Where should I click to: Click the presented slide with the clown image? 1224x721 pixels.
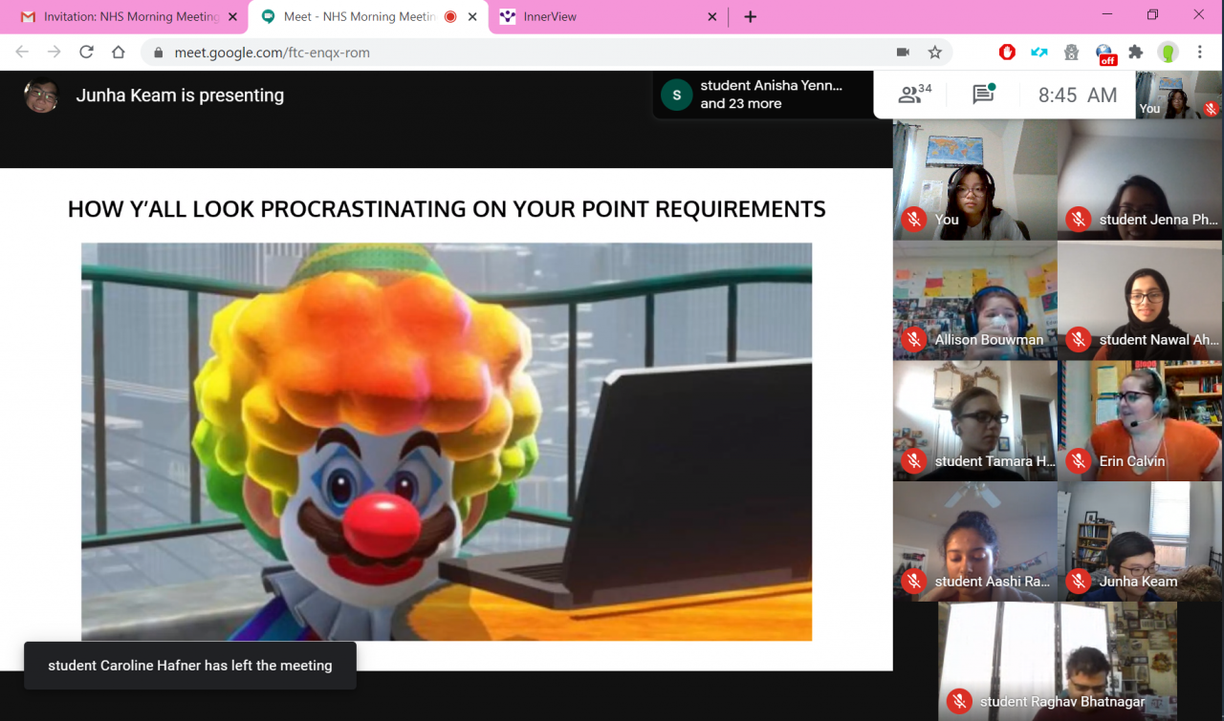point(447,419)
